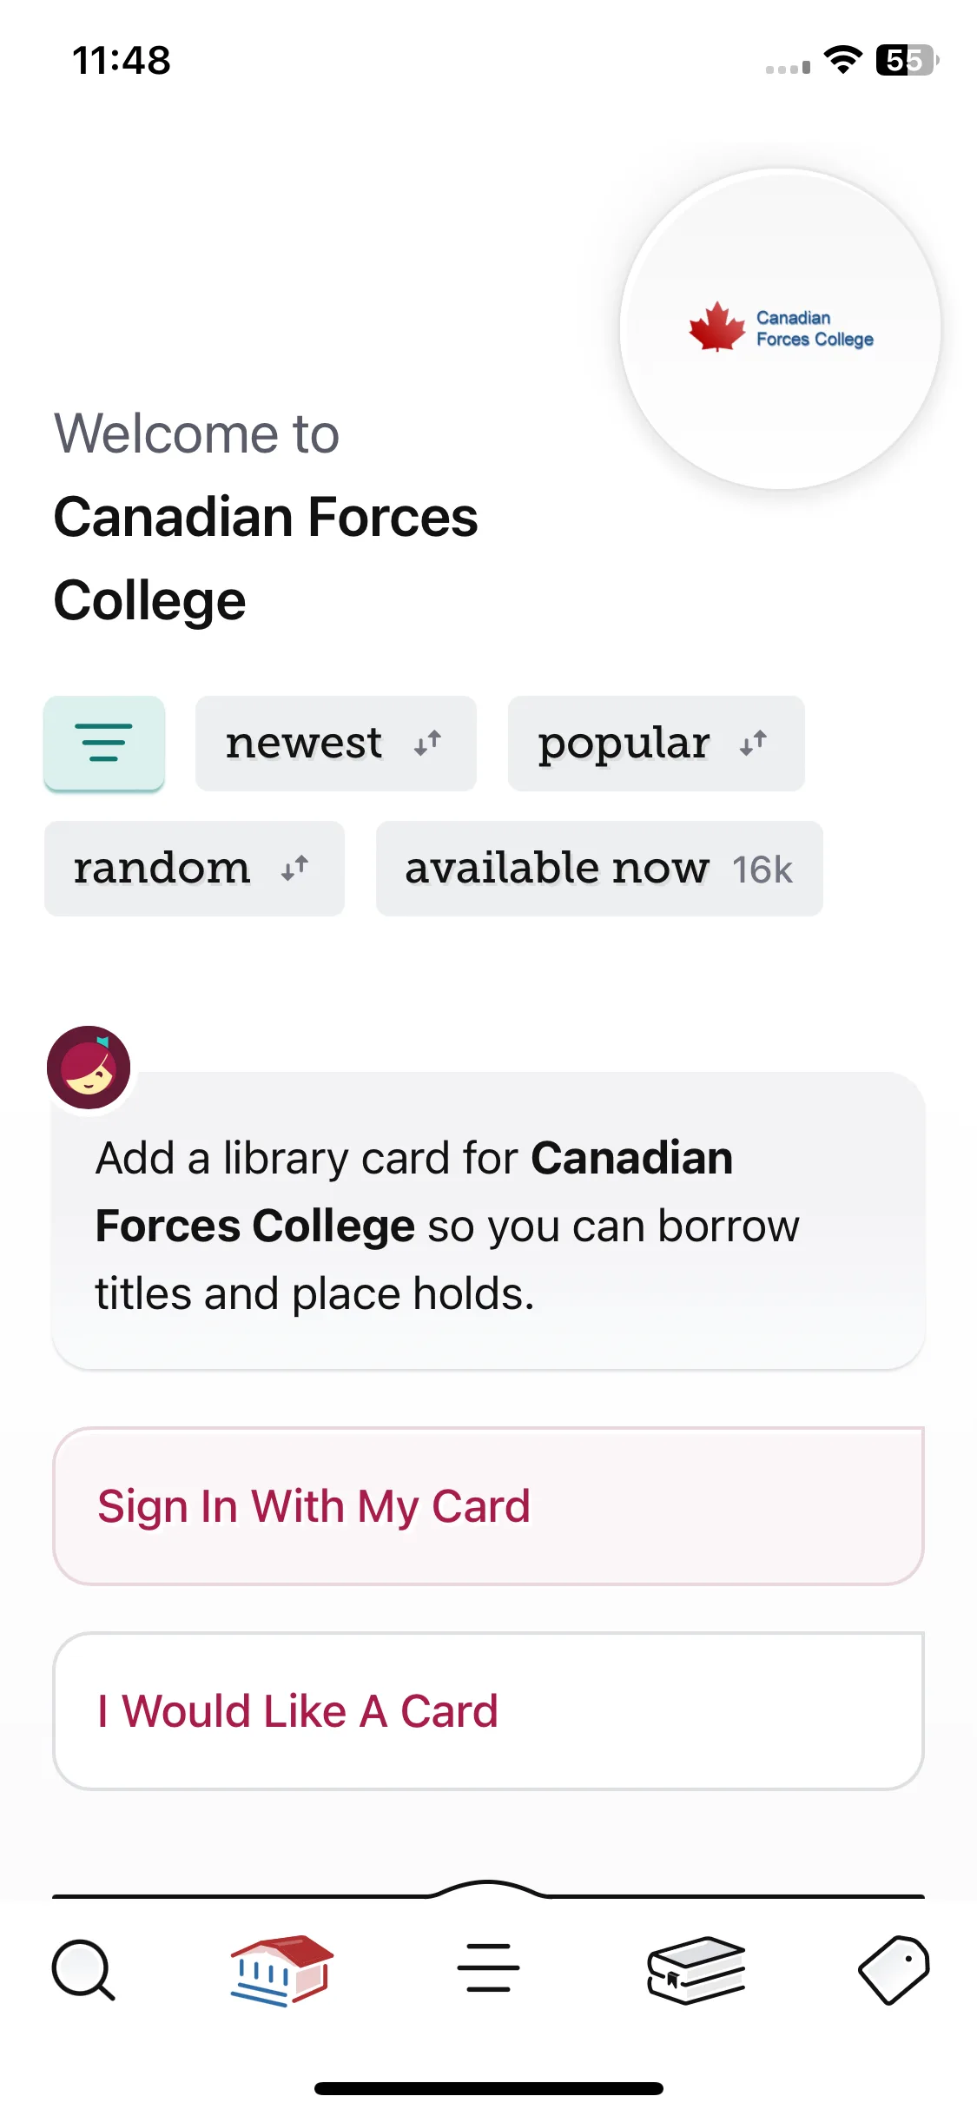Open the Tags icon in bottom bar
977x2116 pixels.
click(x=894, y=1969)
